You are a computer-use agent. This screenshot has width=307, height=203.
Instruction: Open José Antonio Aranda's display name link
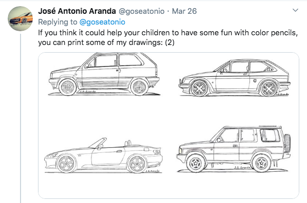point(77,11)
